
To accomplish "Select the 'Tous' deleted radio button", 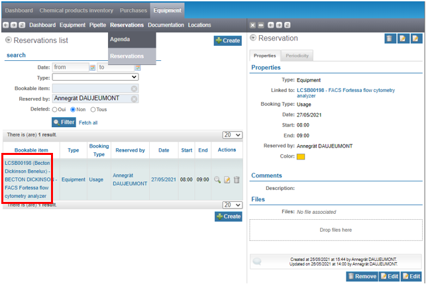I will 93,110.
